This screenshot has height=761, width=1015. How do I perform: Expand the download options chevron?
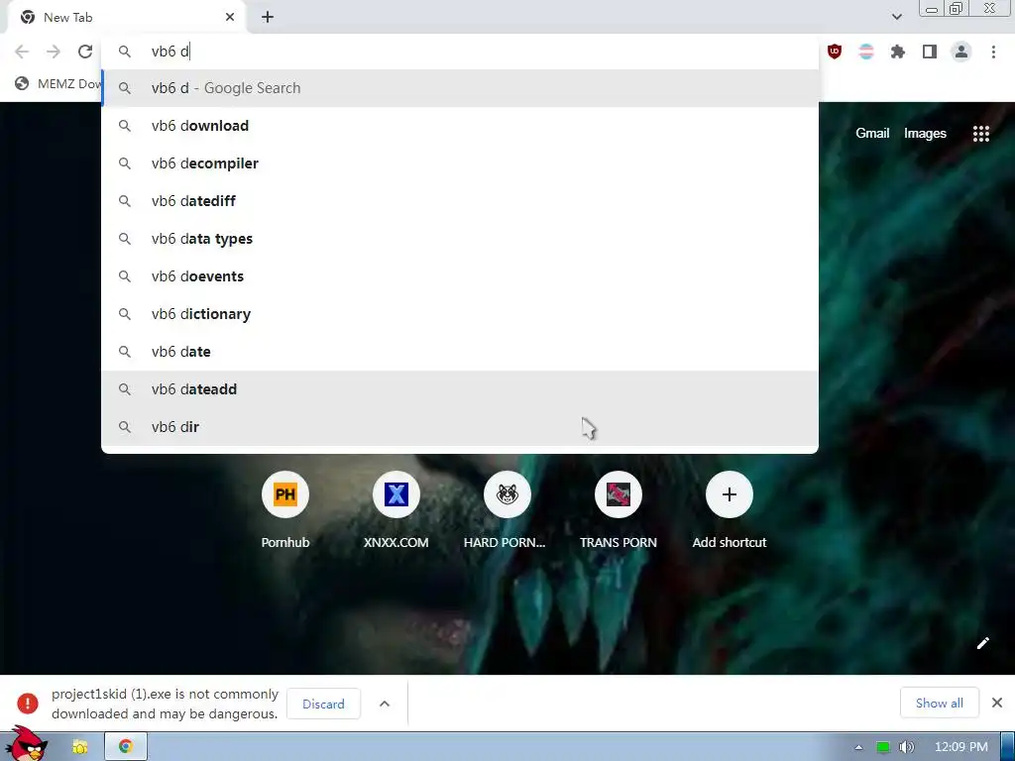click(x=385, y=704)
